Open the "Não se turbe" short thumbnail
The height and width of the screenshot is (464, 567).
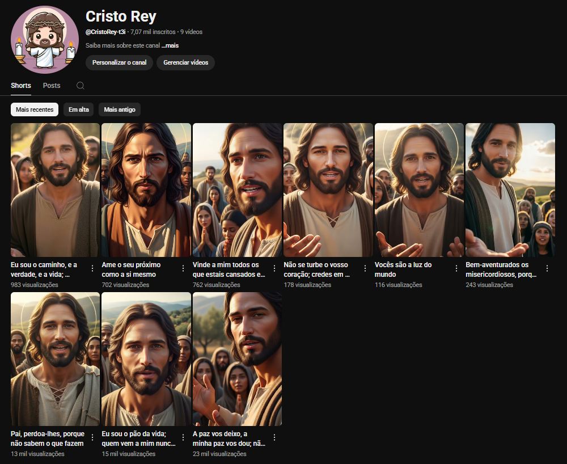click(x=328, y=190)
